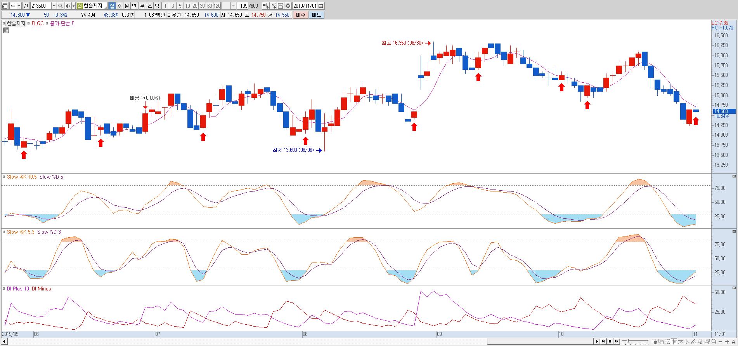Click the add candlestick indicator icon
Image resolution: width=738 pixels, height=346 pixels.
[266, 6]
